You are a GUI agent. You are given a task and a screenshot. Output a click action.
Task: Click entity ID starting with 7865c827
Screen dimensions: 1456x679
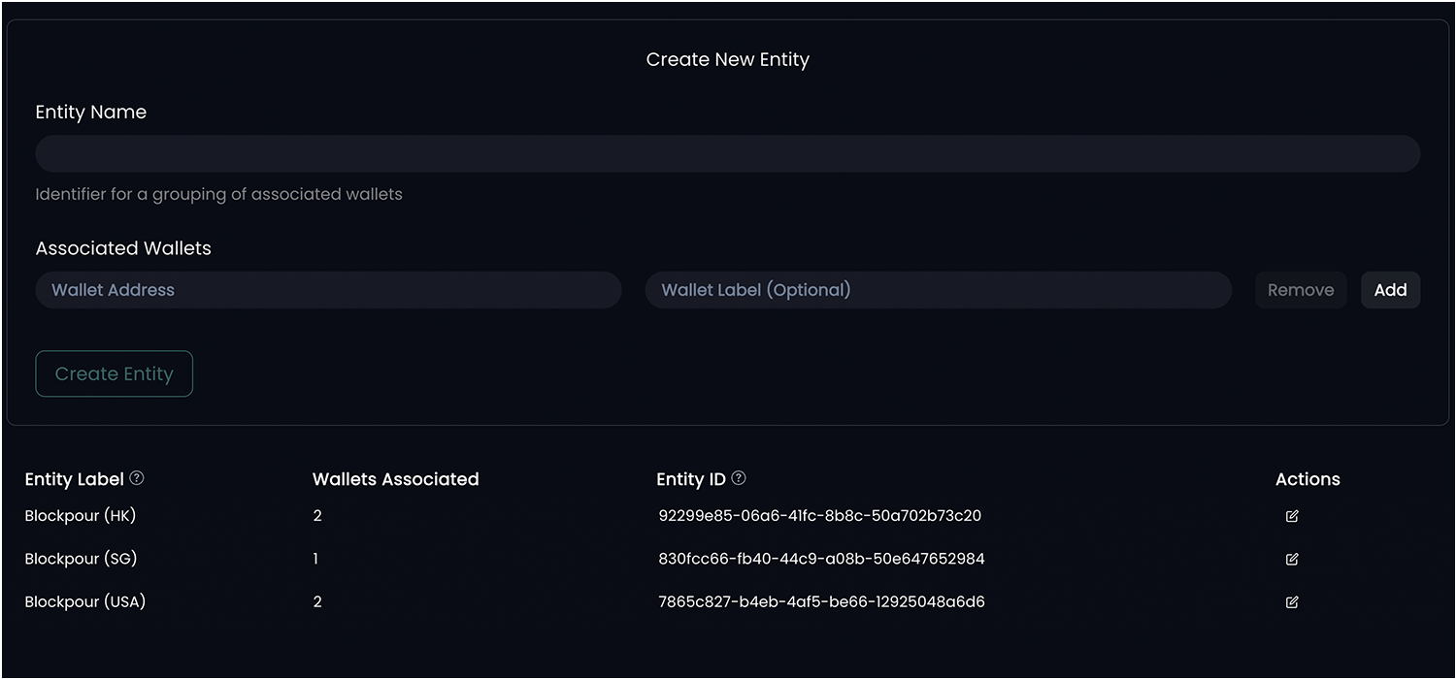coord(821,601)
